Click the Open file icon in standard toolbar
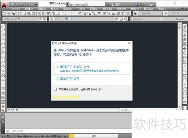 [9, 13]
